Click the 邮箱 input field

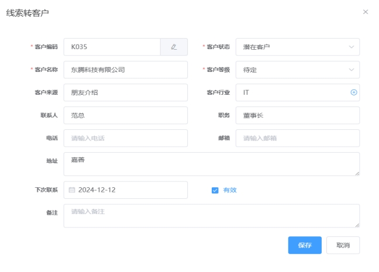297,138
